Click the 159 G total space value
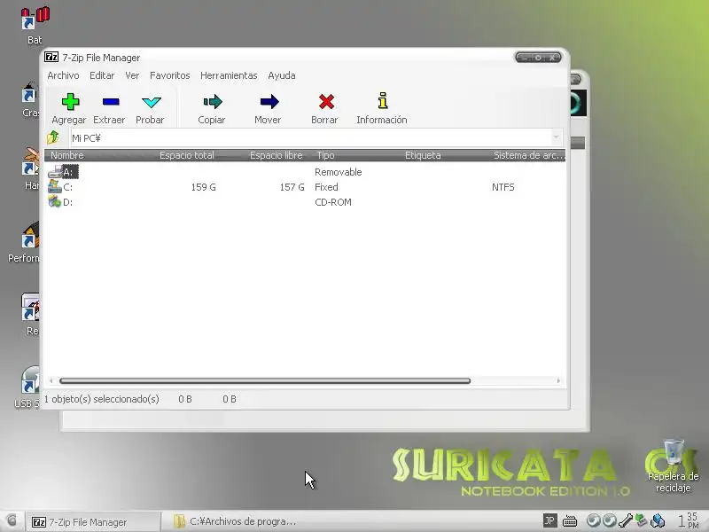The image size is (709, 532). click(203, 187)
